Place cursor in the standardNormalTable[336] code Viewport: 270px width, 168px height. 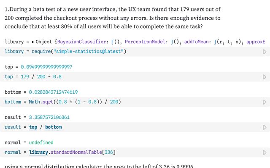[84, 152]
